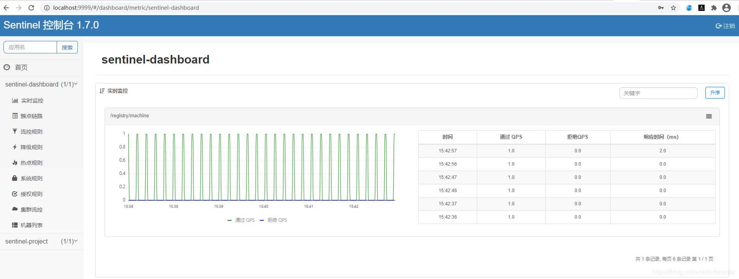The height and width of the screenshot is (279, 739).
Task: Click the 15:42:37 time cell
Action: click(448, 204)
